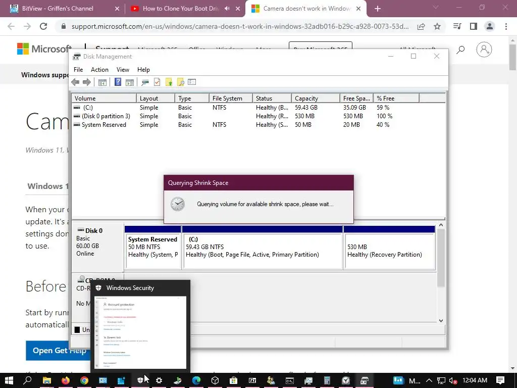517x388 pixels.
Task: Select the System Reserved 50 MB partition block
Action: pyautogui.click(x=153, y=248)
